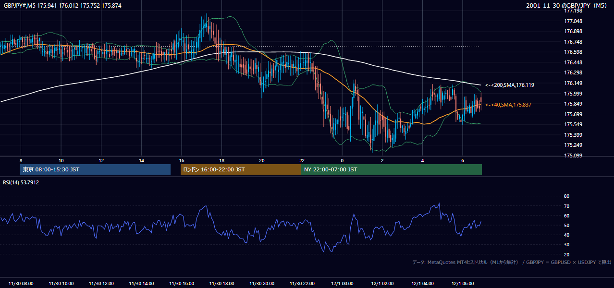Image resolution: width=614 pixels, height=288 pixels.
Task: Click the RSI axis level 20
Action: tap(566, 255)
